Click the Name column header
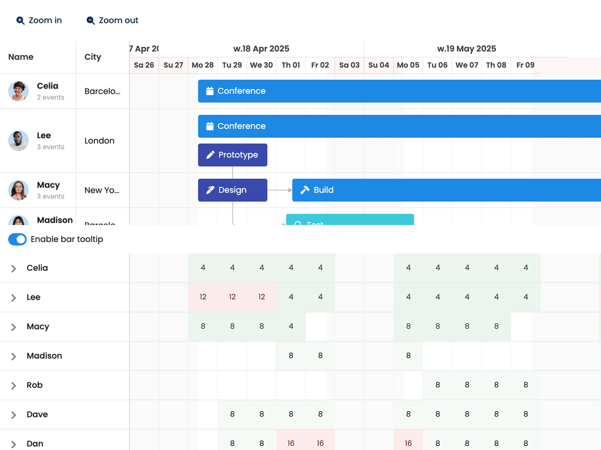 pos(21,57)
